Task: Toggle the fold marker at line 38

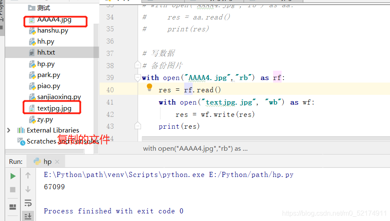Action: click(138, 65)
